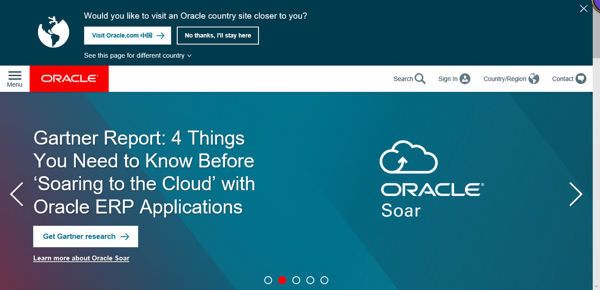Select the first carousel dot
This screenshot has height=290, width=600.
coord(268,280)
